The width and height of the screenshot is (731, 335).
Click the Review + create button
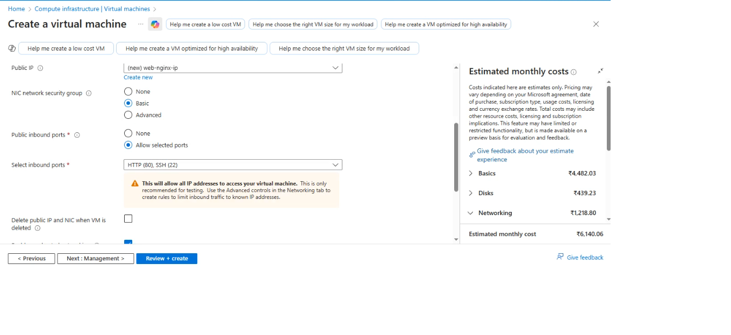pos(167,259)
